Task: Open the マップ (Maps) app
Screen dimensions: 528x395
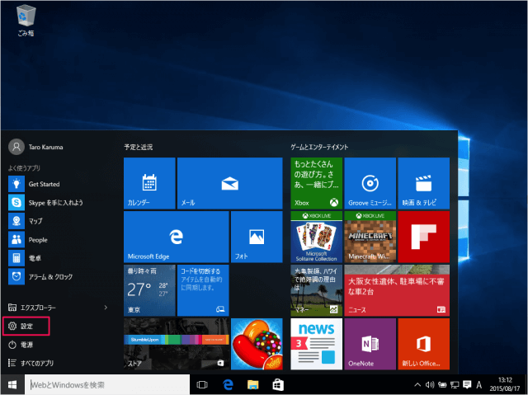Action: coord(26,221)
